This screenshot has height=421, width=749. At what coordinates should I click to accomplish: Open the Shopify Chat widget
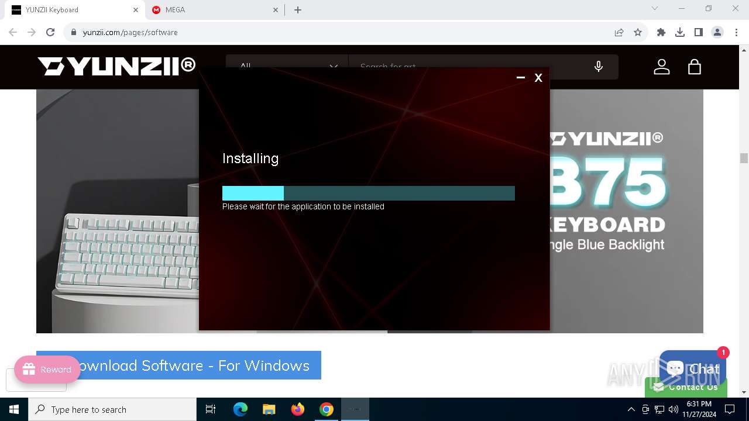coord(693,368)
